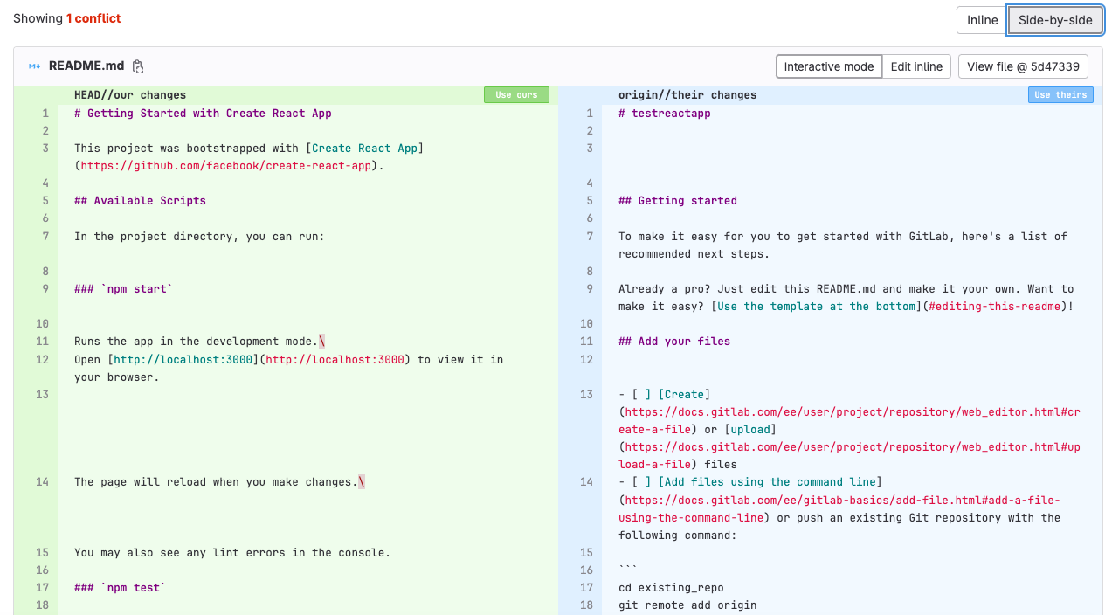1112x615 pixels.
Task: Click 'Add files using the command line' text
Action: pos(768,481)
